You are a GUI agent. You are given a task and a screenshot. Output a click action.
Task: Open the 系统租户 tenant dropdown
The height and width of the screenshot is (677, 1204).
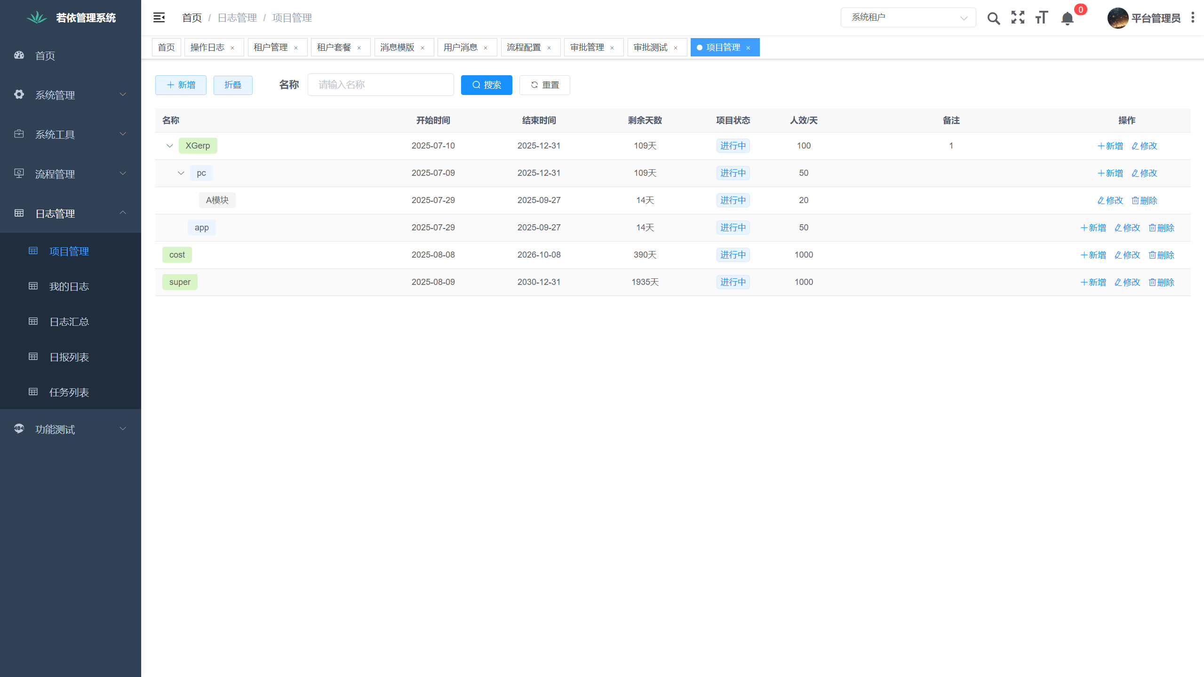click(908, 18)
